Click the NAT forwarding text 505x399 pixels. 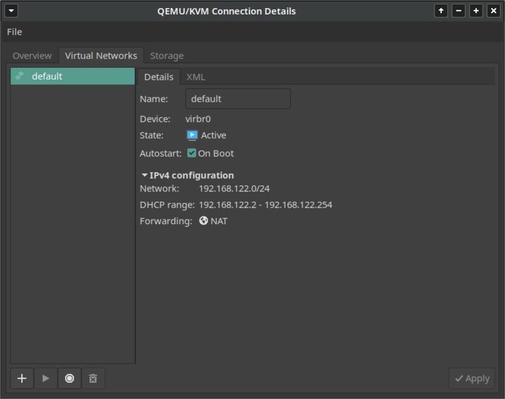tap(219, 221)
